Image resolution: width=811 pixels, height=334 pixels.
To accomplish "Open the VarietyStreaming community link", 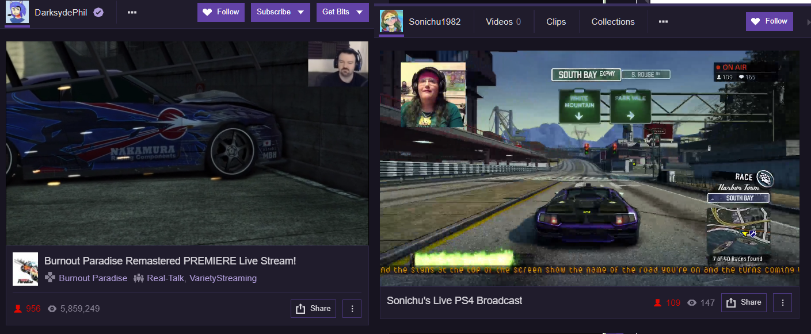I will [223, 278].
